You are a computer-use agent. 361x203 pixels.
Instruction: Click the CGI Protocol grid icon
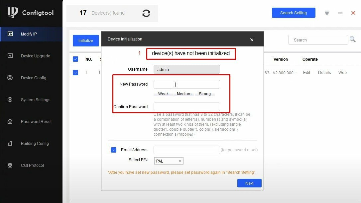click(10, 165)
